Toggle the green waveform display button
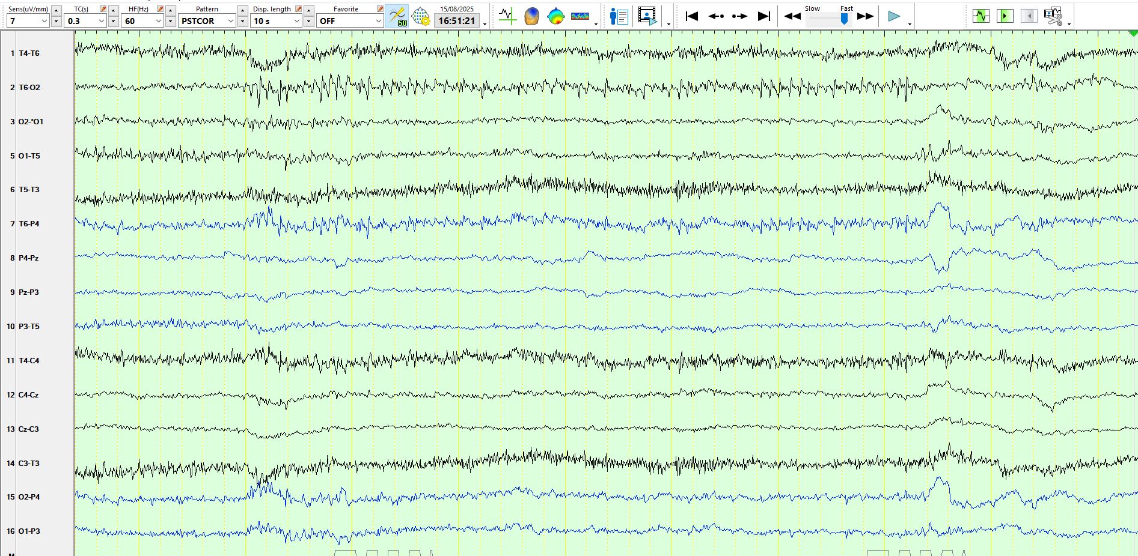Viewport: 1138px width, 556px height. tap(980, 16)
